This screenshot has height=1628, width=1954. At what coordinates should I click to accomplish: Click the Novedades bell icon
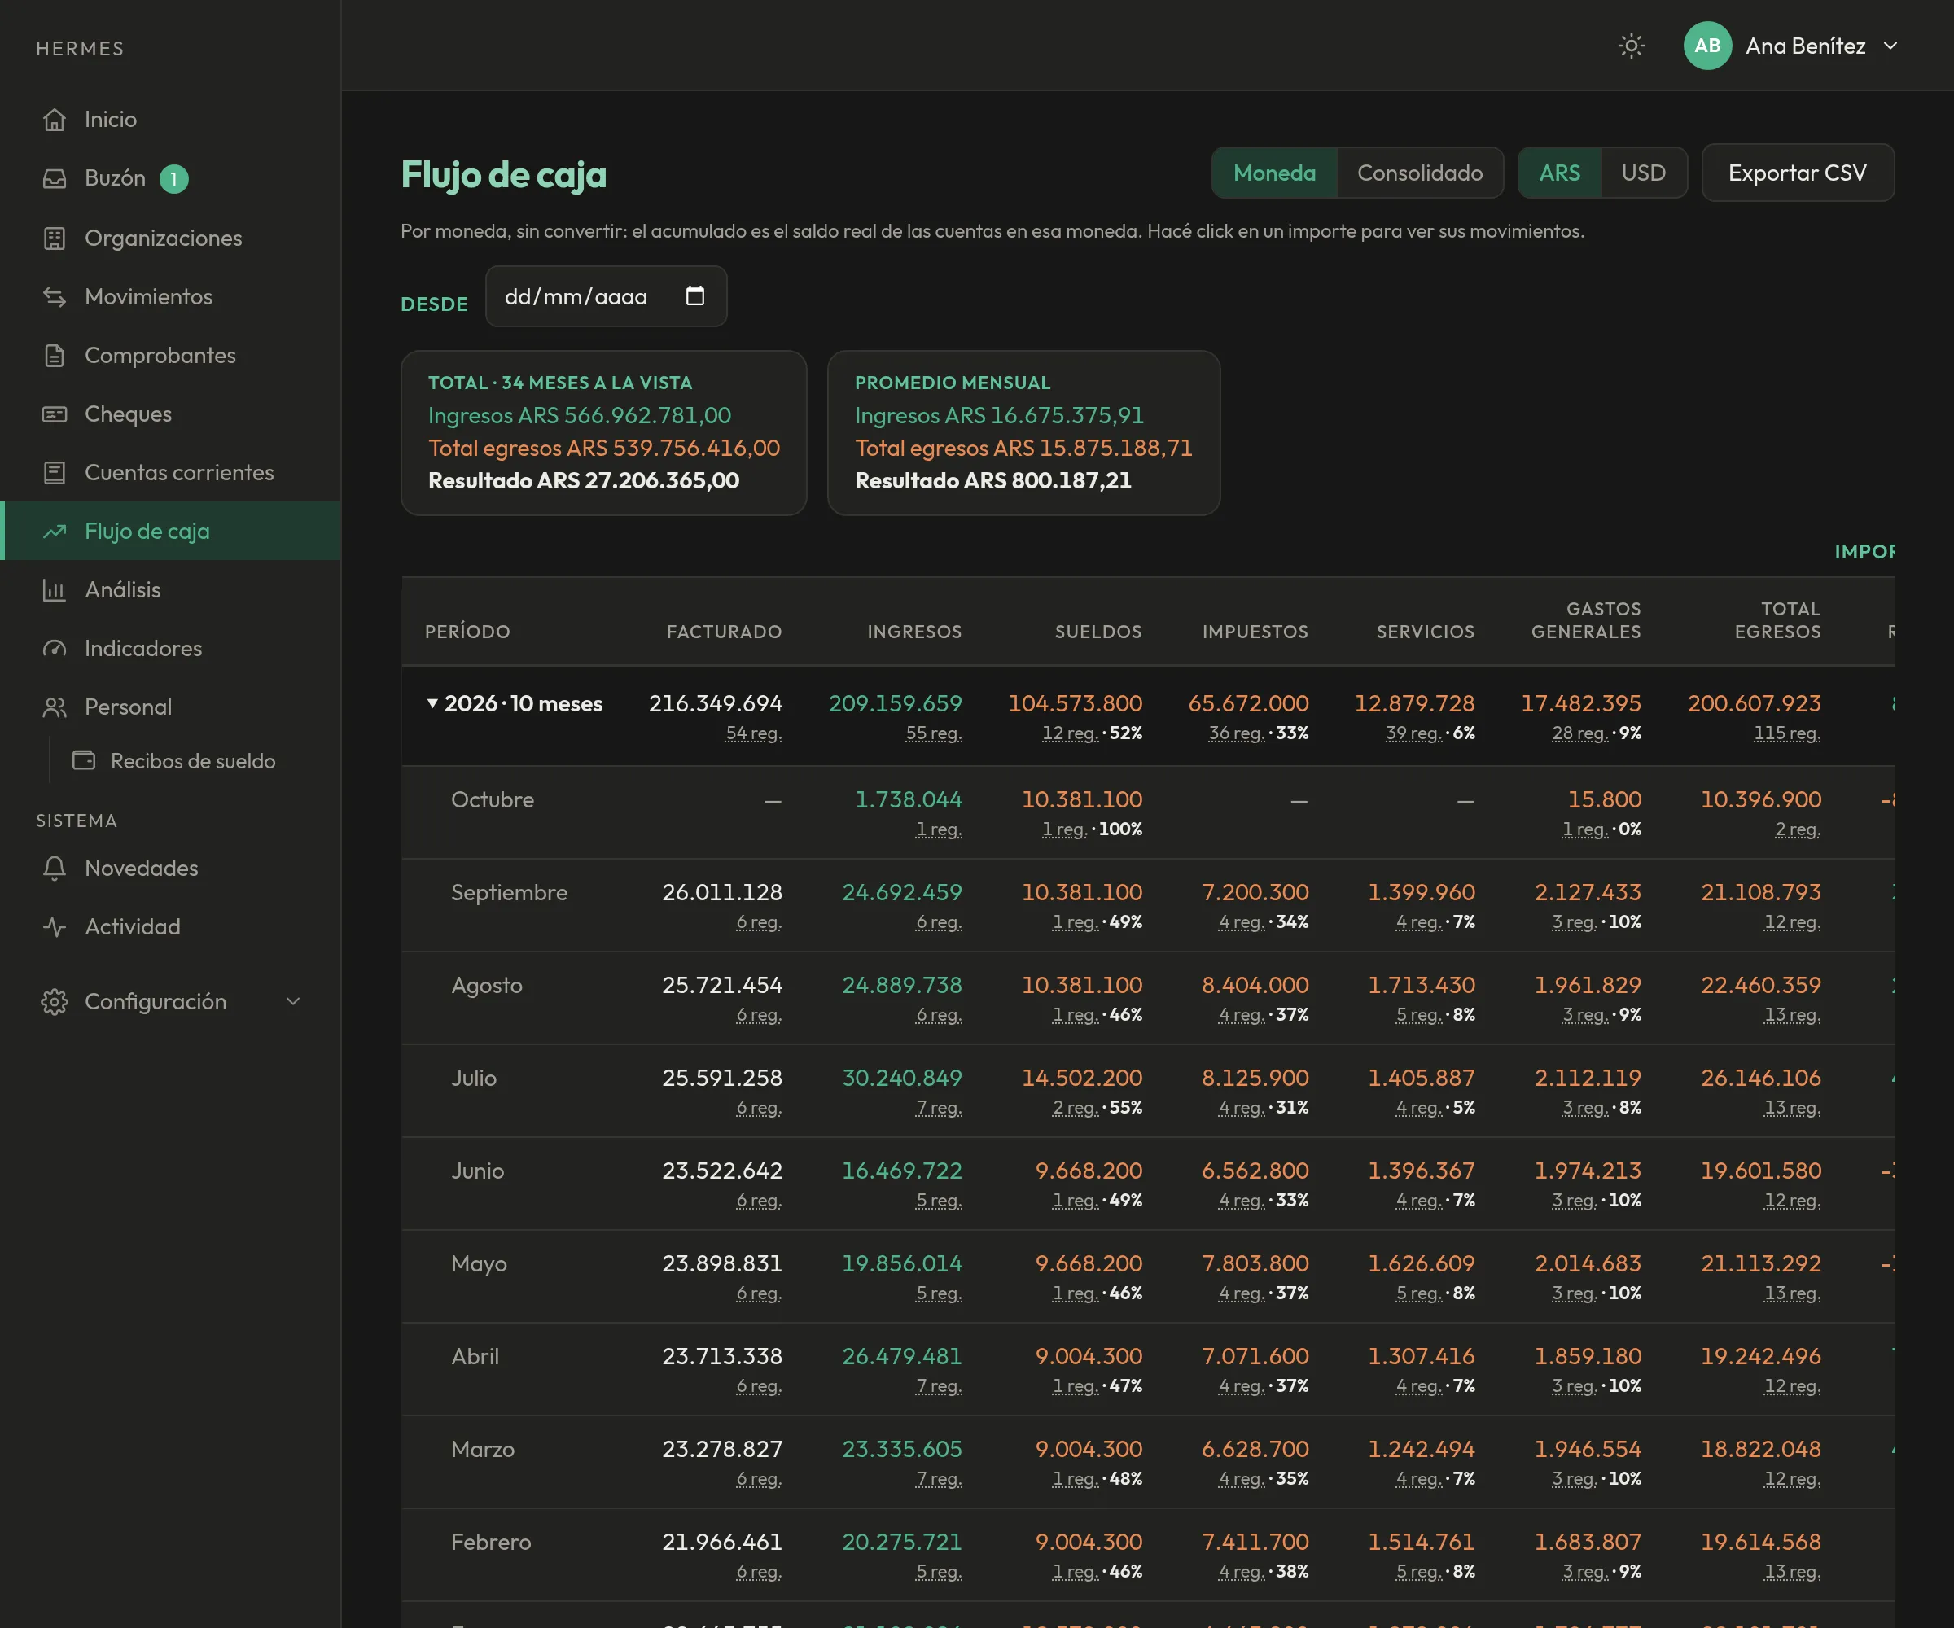[x=54, y=868]
